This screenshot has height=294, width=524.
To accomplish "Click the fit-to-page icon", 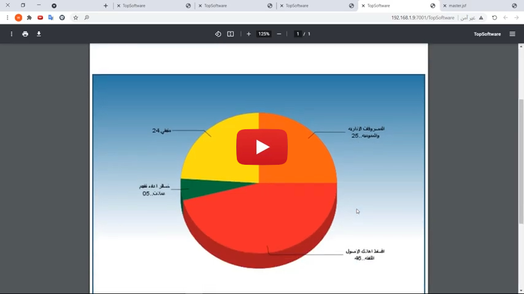I will coord(231,34).
